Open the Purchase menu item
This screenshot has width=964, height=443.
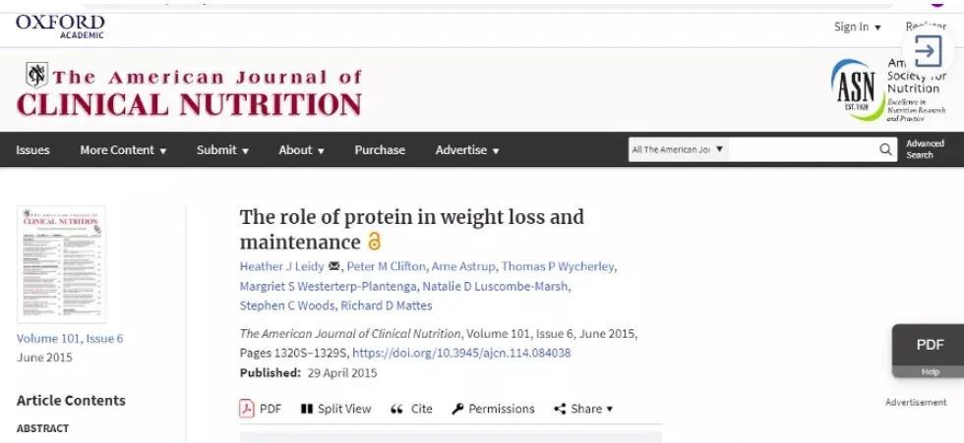[380, 150]
